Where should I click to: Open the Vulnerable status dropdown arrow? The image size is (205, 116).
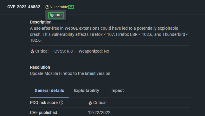[x=71, y=7]
